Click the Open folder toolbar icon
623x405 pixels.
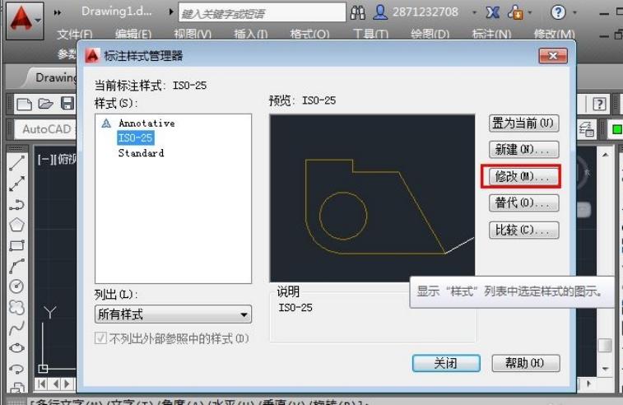pyautogui.click(x=45, y=105)
